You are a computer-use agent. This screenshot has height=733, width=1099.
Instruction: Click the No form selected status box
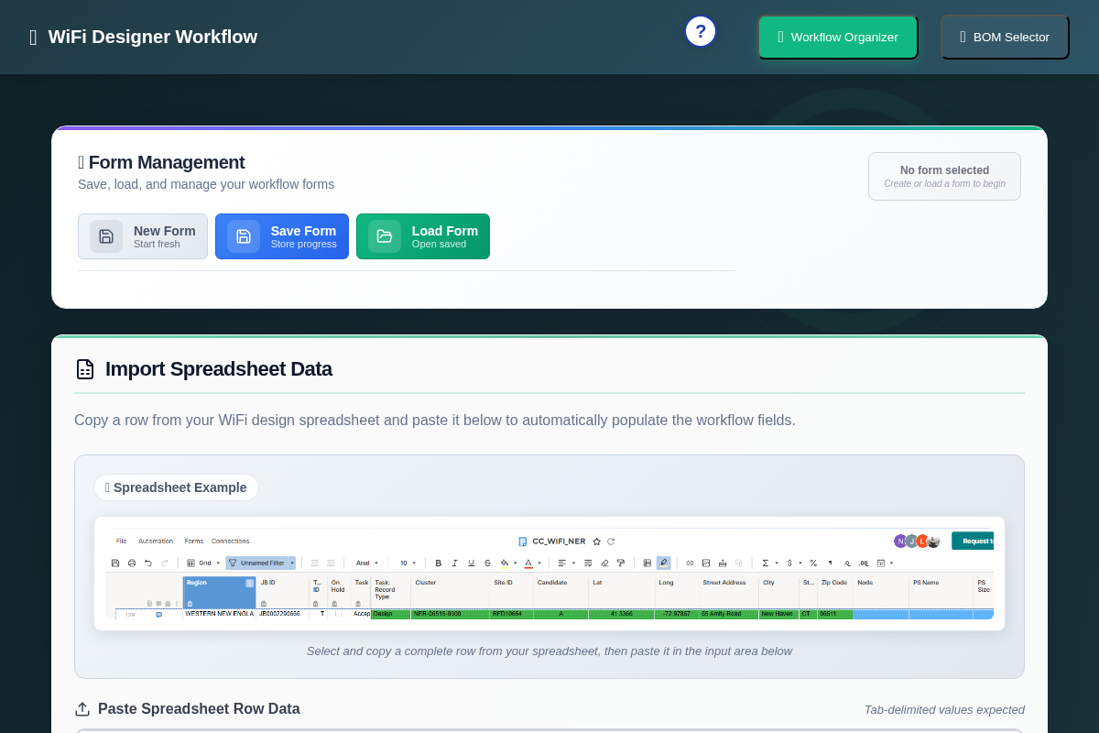[x=944, y=176]
